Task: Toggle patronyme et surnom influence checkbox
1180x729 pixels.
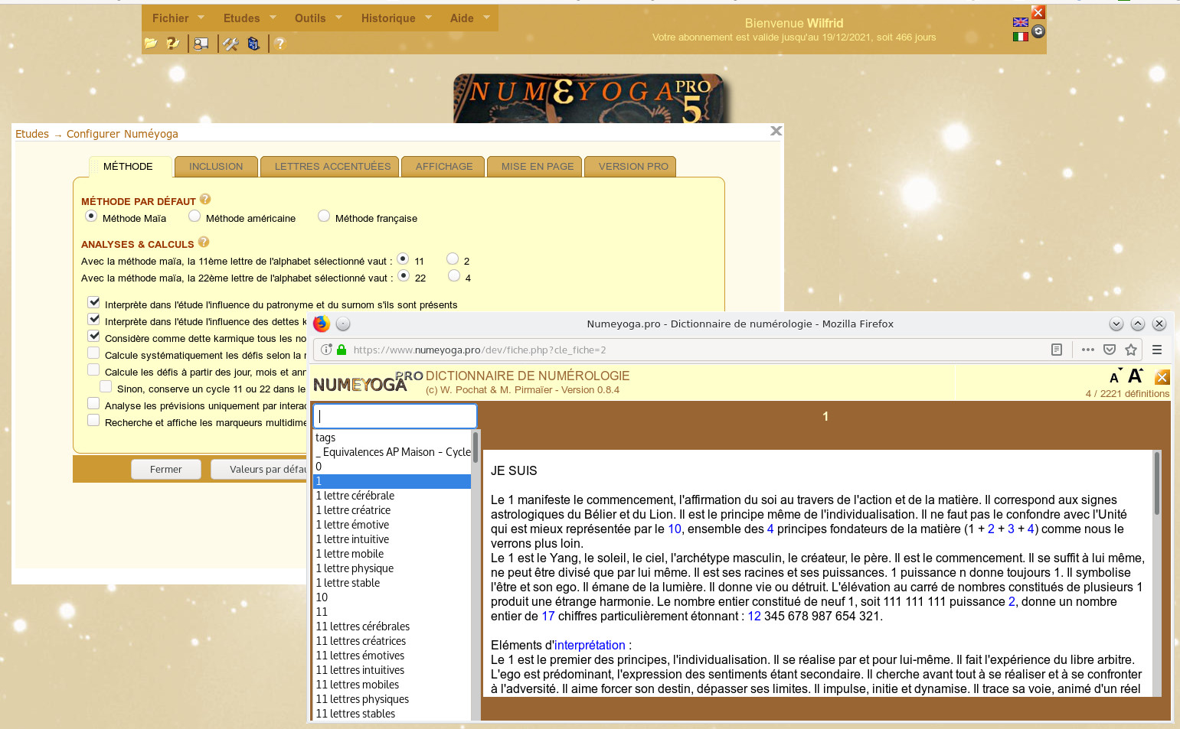Action: (93, 302)
